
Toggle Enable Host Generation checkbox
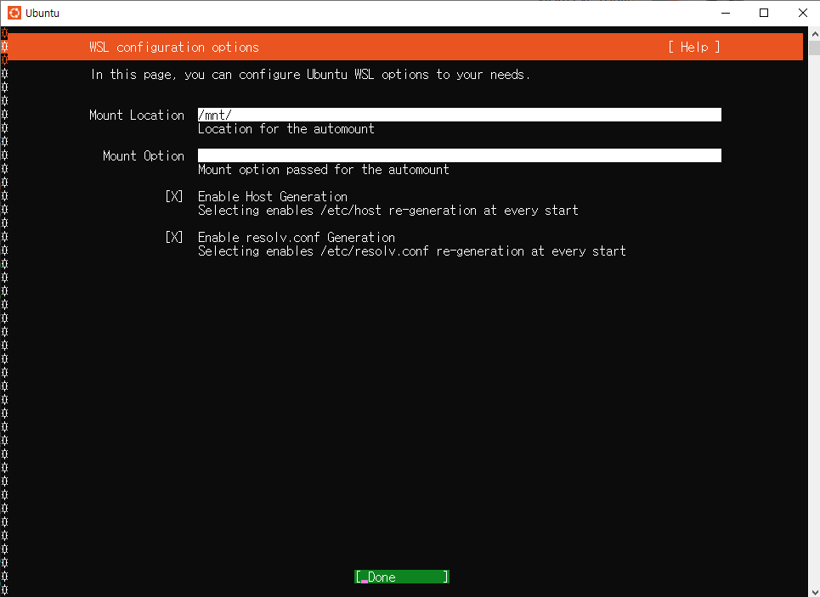[174, 196]
